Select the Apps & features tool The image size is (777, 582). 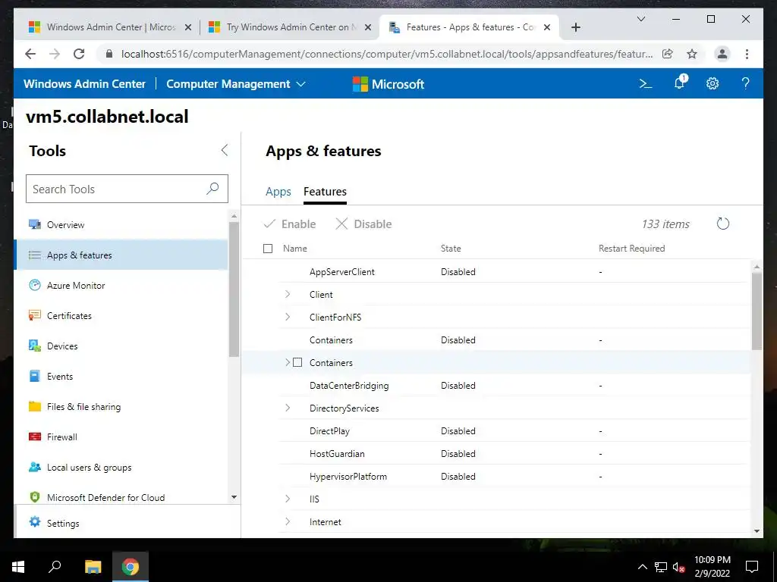click(x=121, y=255)
